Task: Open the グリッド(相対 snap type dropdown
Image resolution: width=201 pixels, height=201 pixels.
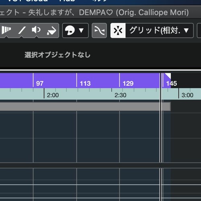Action: pyautogui.click(x=160, y=31)
